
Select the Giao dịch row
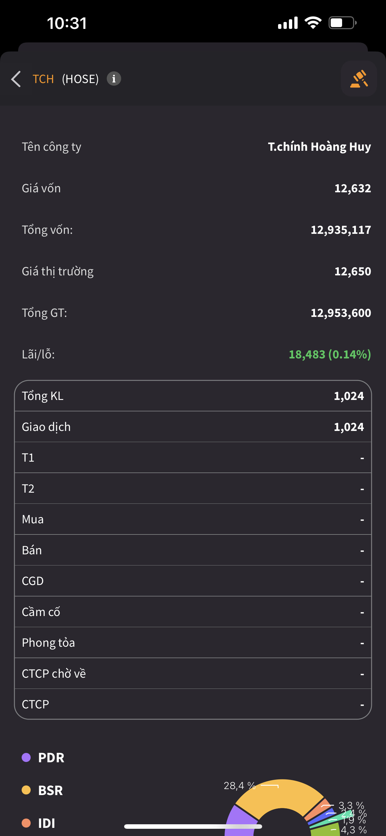pos(193,427)
